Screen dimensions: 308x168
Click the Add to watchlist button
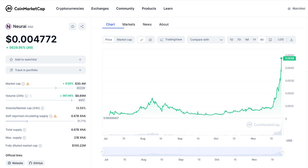46,59
